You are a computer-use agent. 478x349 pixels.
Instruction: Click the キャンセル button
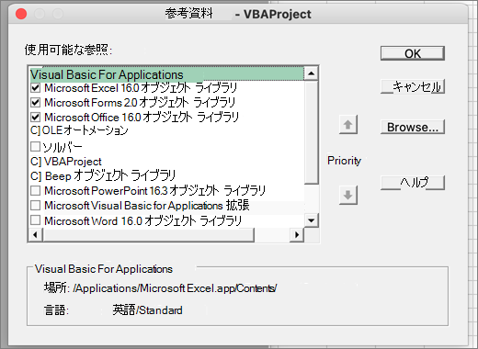tap(413, 86)
